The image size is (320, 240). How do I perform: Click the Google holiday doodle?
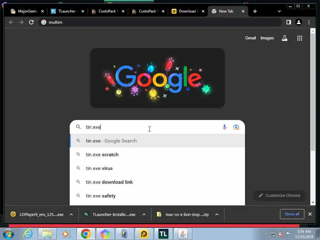coord(157,78)
